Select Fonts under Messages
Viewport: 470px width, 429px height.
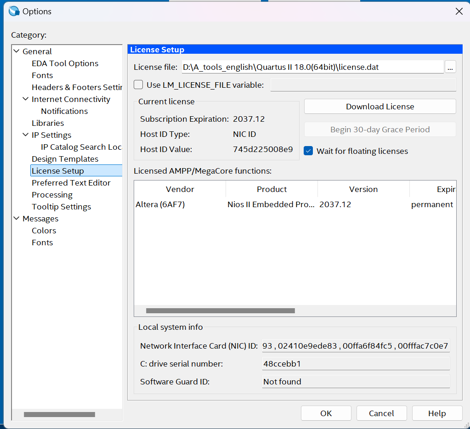click(x=42, y=243)
